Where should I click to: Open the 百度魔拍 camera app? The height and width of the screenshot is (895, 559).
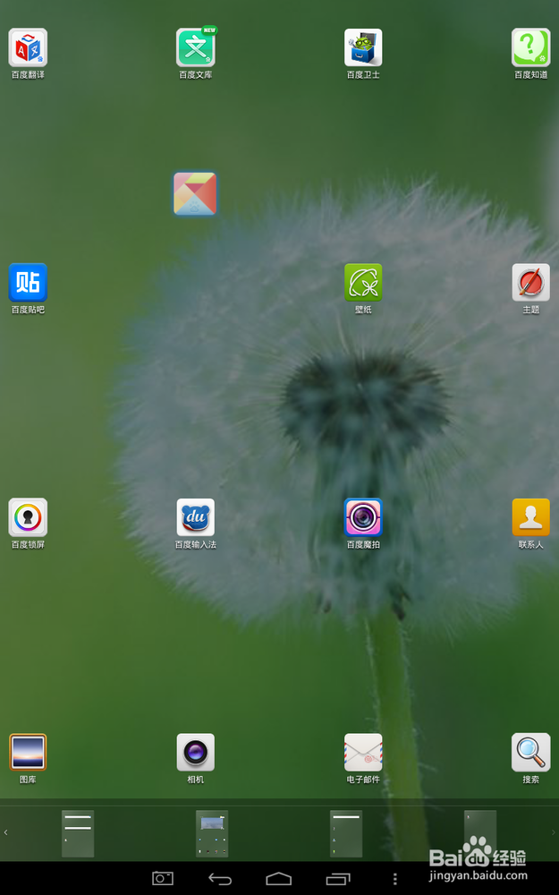363,517
